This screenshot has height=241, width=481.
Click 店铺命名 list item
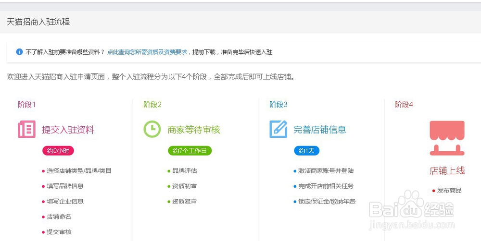pos(57,217)
